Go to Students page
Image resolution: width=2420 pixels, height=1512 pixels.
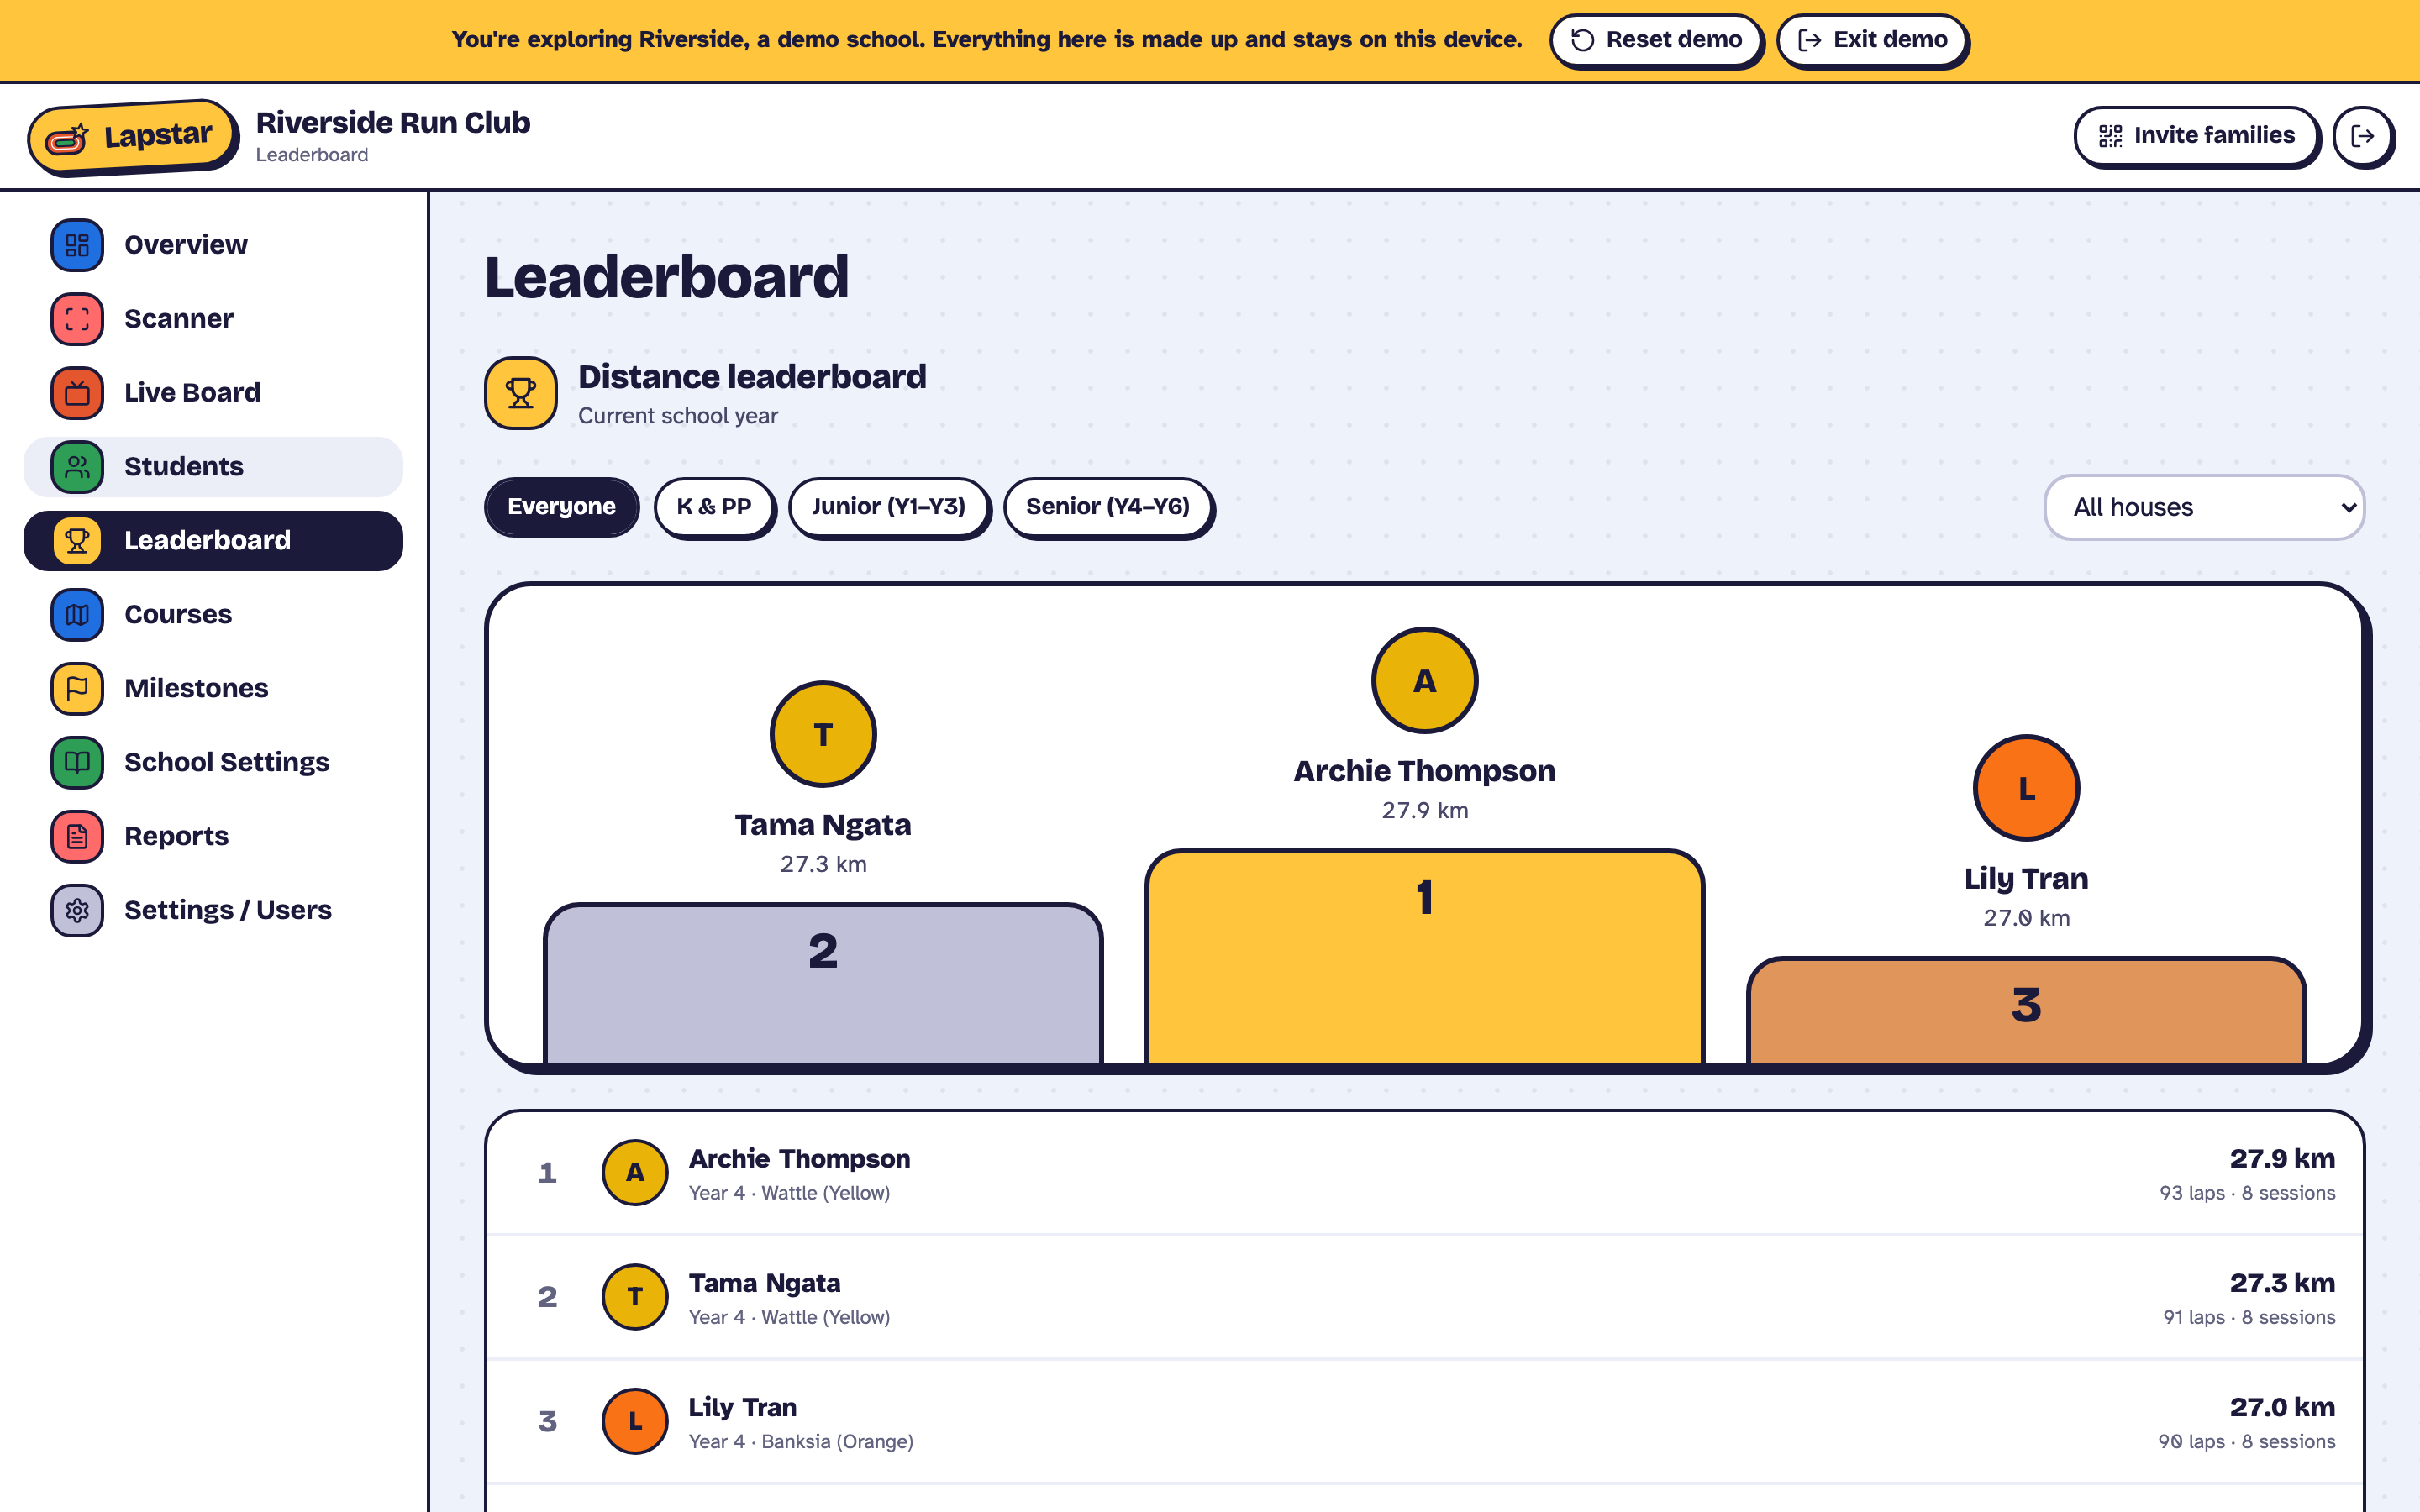213,467
